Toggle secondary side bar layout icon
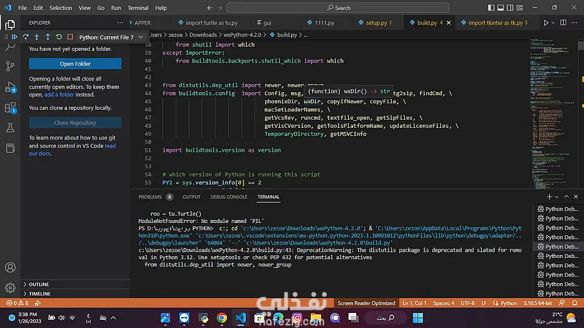584x328 pixels. [x=510, y=8]
